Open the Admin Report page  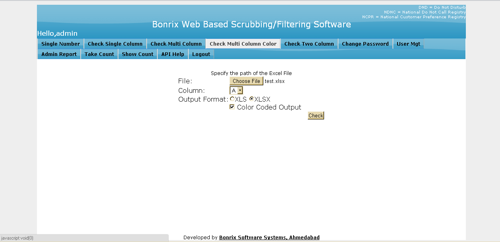pyautogui.click(x=59, y=54)
